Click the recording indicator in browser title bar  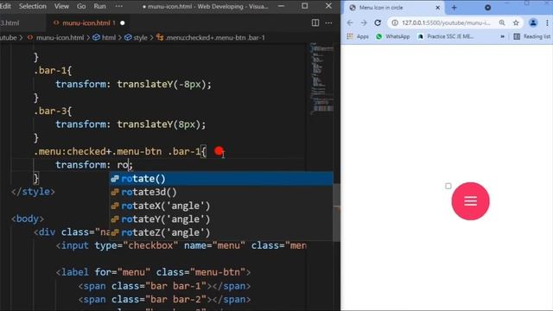click(487, 8)
